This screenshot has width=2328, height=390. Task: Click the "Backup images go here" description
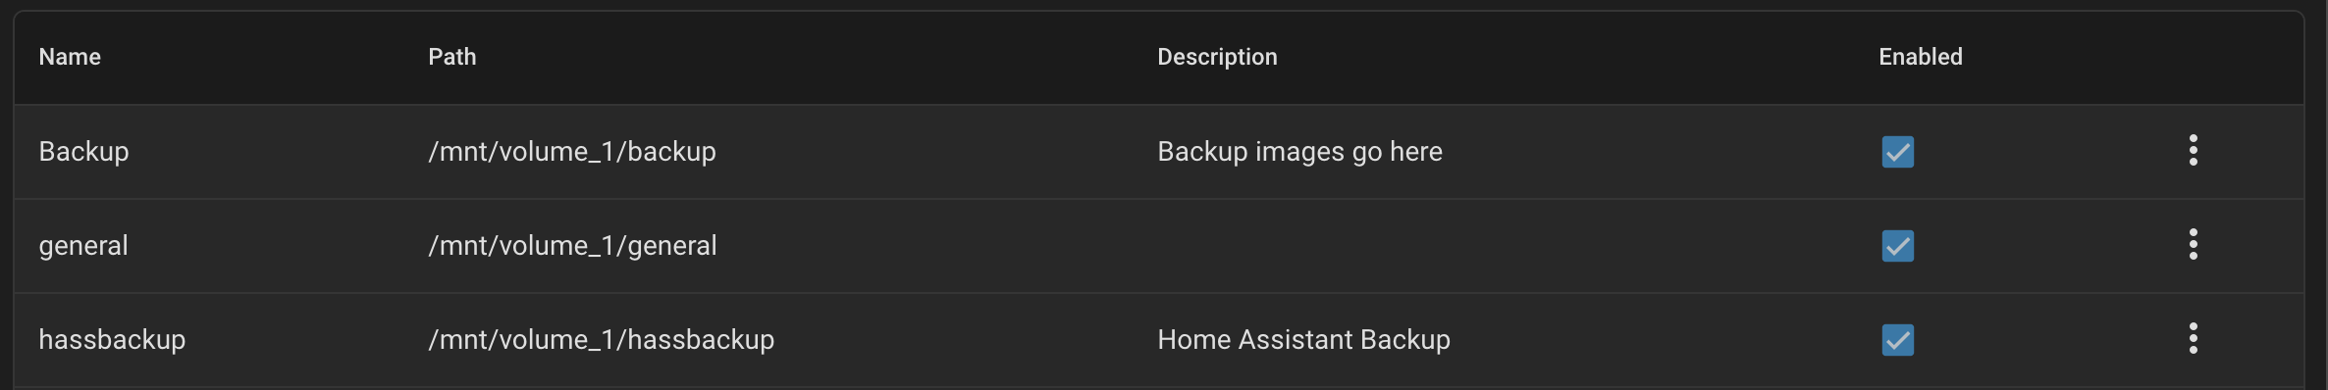tap(1299, 152)
